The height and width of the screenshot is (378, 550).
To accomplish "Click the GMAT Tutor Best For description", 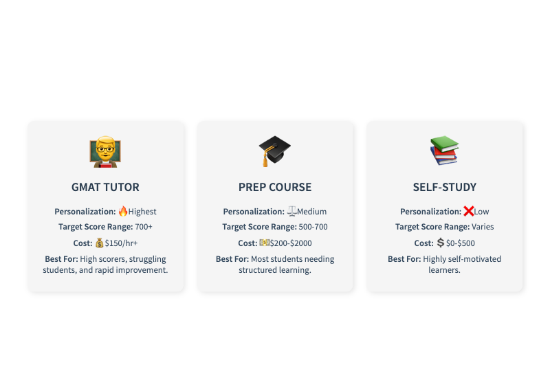I will pos(105,265).
